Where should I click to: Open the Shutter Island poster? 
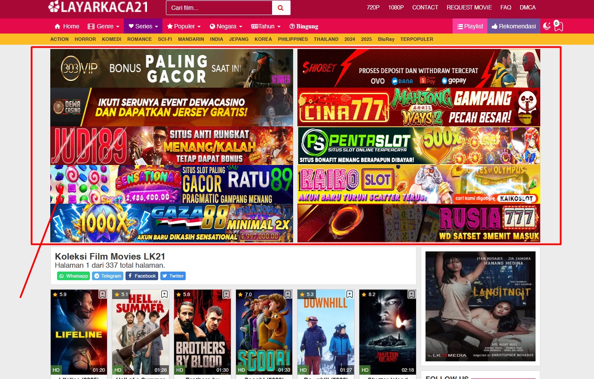[x=388, y=332]
